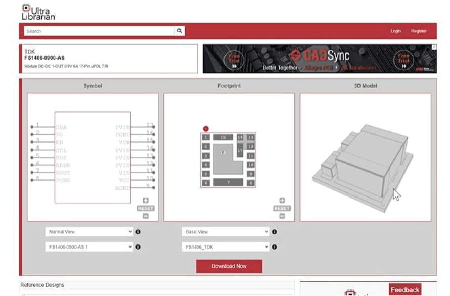Screen dimensions: 450x296
Task: Click the info icon beside FS1406_TDK dropdown
Action: point(274,247)
